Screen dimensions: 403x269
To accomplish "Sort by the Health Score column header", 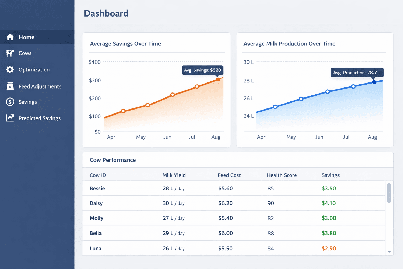I will 282,175.
